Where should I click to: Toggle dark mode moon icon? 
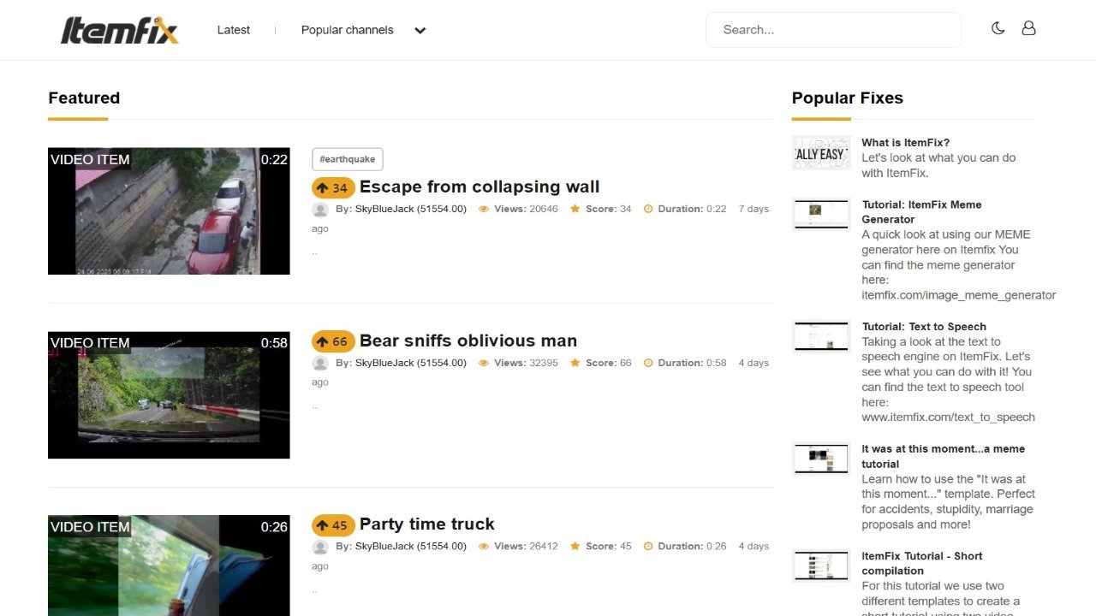click(998, 28)
